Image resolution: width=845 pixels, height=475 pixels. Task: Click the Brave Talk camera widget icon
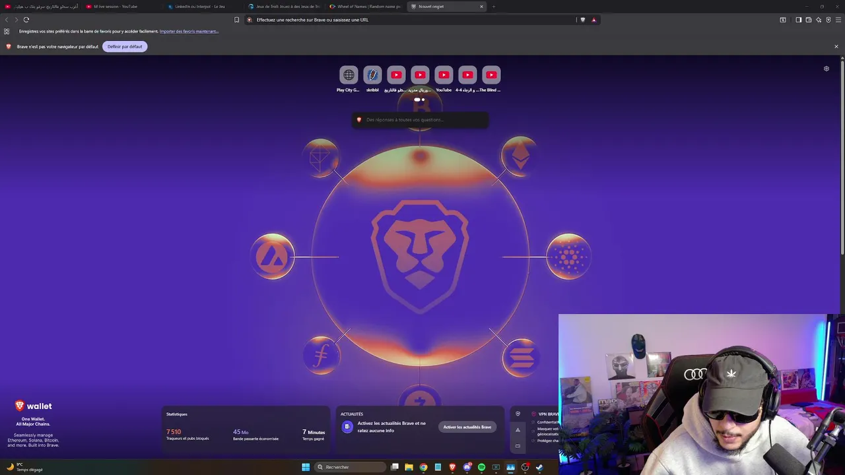coord(518,446)
